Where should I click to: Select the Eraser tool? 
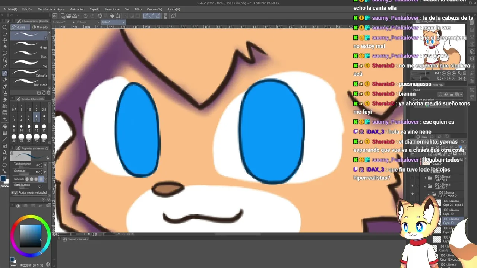tap(5, 100)
